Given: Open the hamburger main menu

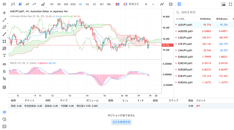Looking at the screenshot, I should point(4,4).
